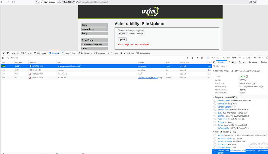
Task: Open the Brute Force menu item
Action: [94, 40]
